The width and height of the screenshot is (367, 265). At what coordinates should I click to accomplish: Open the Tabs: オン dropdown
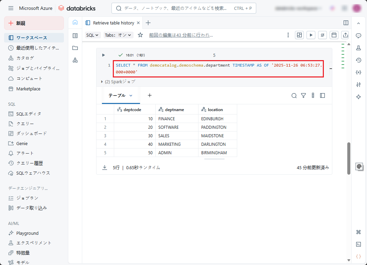click(118, 35)
